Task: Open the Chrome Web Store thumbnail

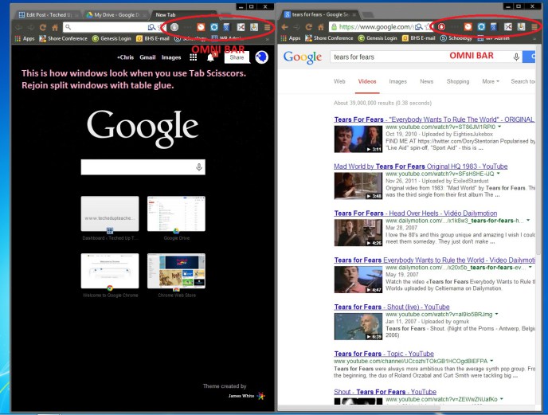Action: pos(176,271)
